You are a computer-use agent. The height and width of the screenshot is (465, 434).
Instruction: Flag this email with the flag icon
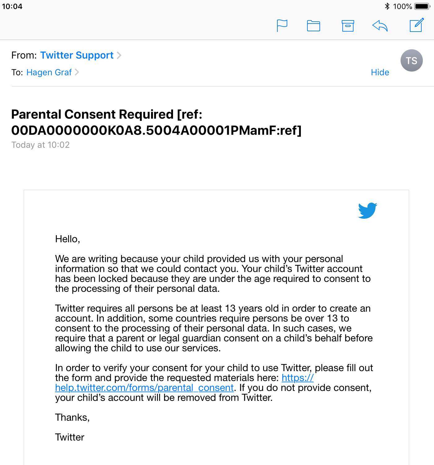pyautogui.click(x=282, y=25)
